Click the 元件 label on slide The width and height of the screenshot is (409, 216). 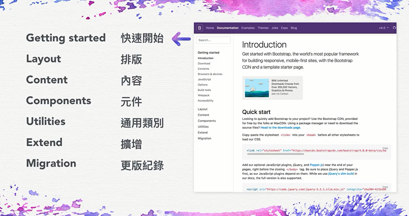[131, 102]
